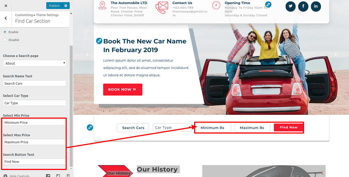Click the edit pencil near Opening Time
This screenshot has width=349, height=177.
[x=268, y=4]
